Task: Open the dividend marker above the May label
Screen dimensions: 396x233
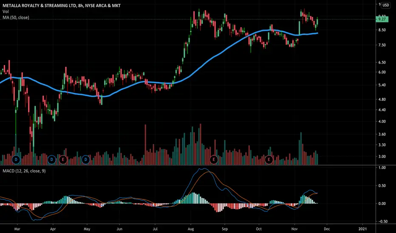Action: point(85,159)
